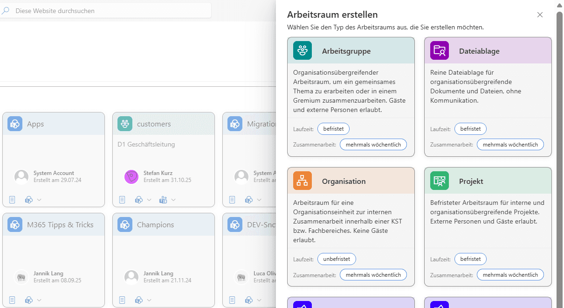
Task: Click the unbefristet badge under Organisation
Action: pyautogui.click(x=336, y=259)
